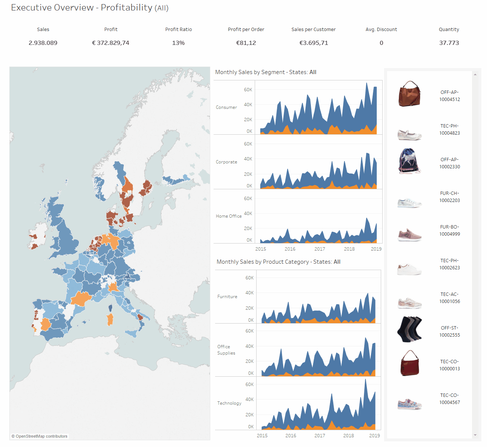Click the sneaker thumbnail FUR-CH-10002203
Image resolution: width=487 pixels, height=447 pixels.
[409, 202]
